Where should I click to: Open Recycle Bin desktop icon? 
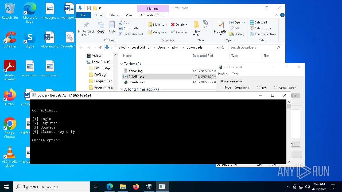pyautogui.click(x=10, y=11)
